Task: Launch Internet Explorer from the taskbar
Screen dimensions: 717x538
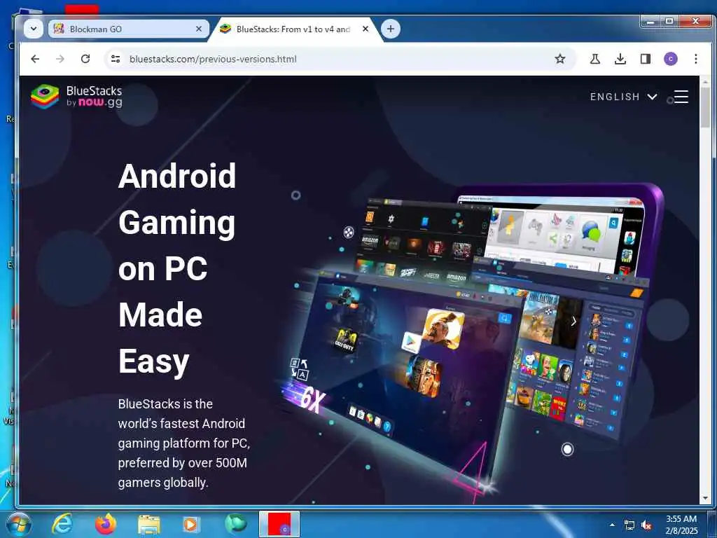Action: tap(62, 524)
